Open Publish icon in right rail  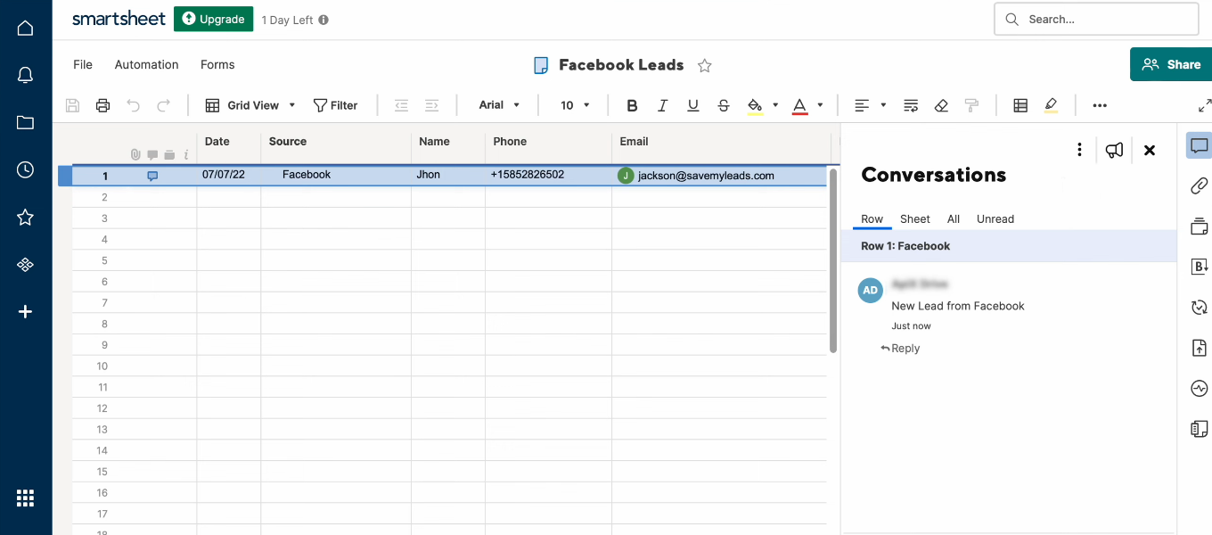coord(1199,348)
